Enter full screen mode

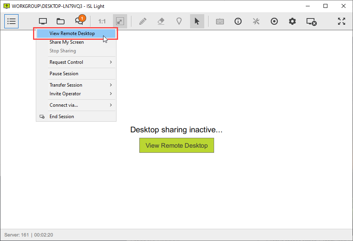[342, 21]
